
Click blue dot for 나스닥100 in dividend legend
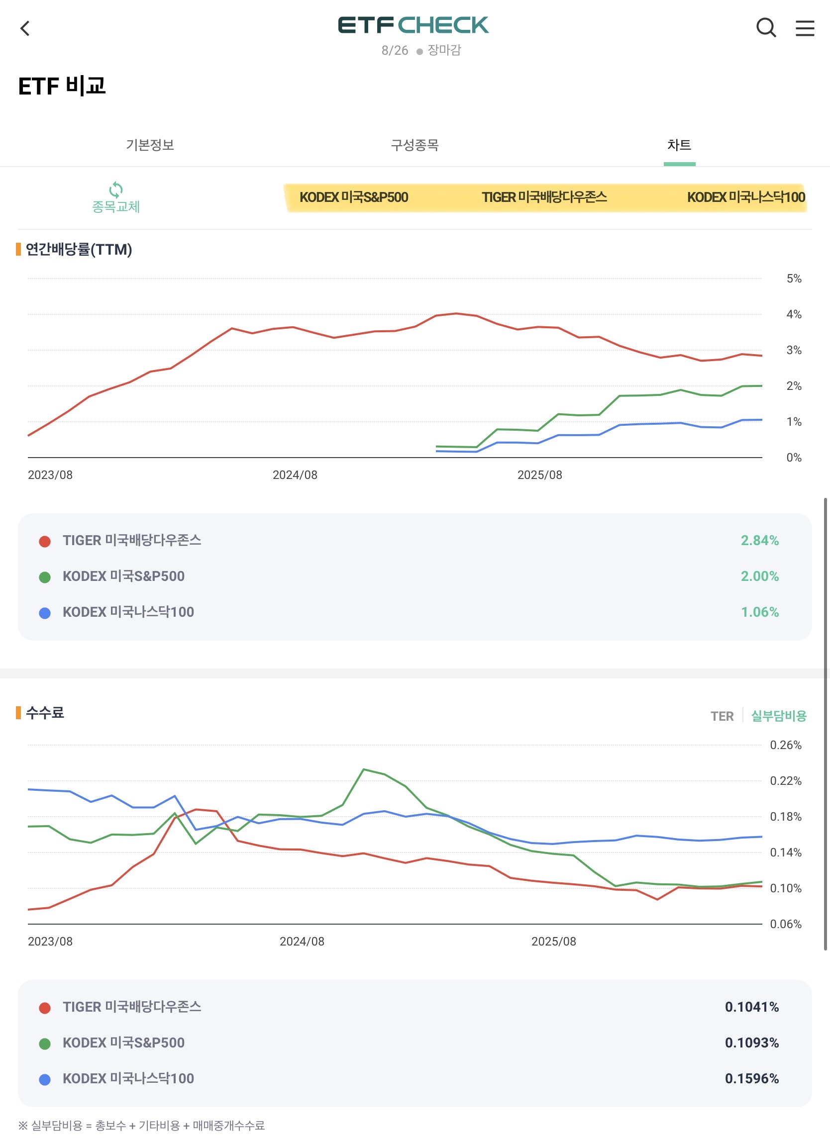pyautogui.click(x=45, y=613)
